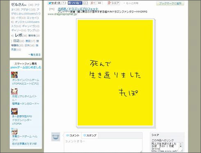The image size is (201, 153).
Task: Open the ドラゴンズプロフェット ad link
Action: tap(78, 9)
